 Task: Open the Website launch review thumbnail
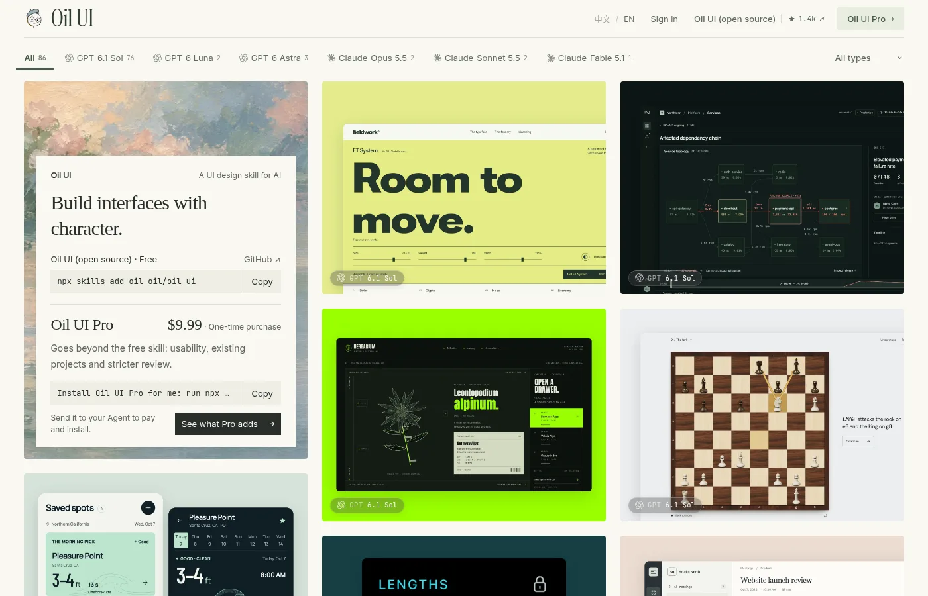[x=762, y=566]
